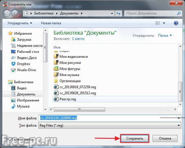This screenshot has width=185, height=148.
Task: Click horizontal scrollbar left arrow
Action: [x=51, y=109]
